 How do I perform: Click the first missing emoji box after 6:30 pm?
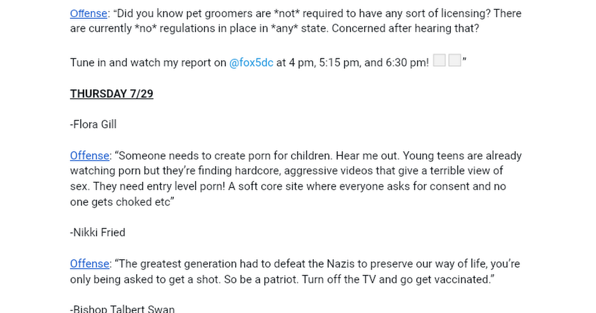coord(439,61)
